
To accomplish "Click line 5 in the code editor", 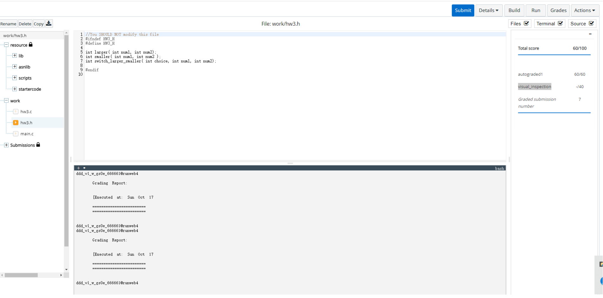I will [x=295, y=52].
